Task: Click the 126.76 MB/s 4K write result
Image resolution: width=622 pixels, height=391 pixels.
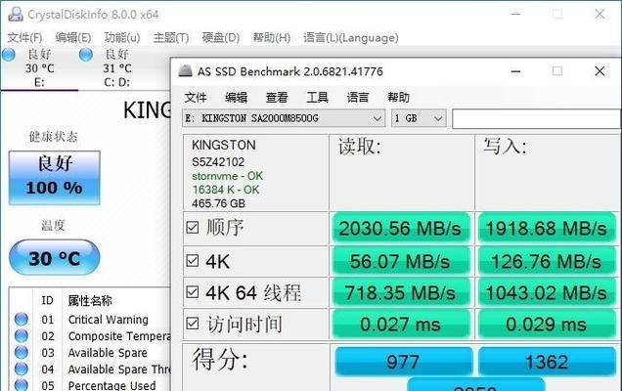Action: [547, 261]
